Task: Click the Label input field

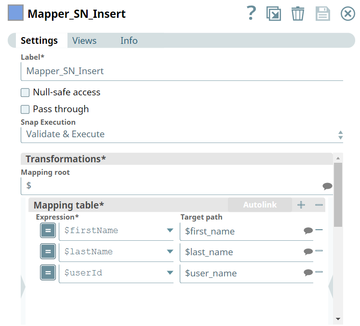Action: 182,71
